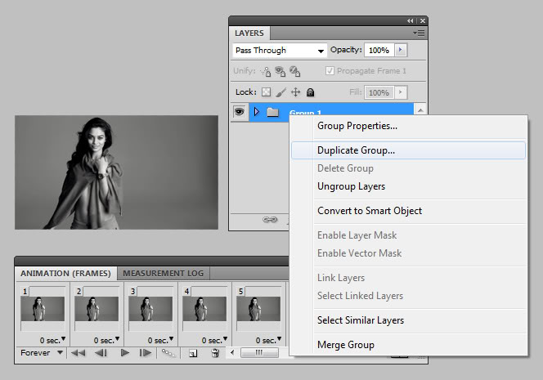Open the Pass Through blend mode dropdown
Image resolution: width=543 pixels, height=380 pixels.
click(x=279, y=51)
